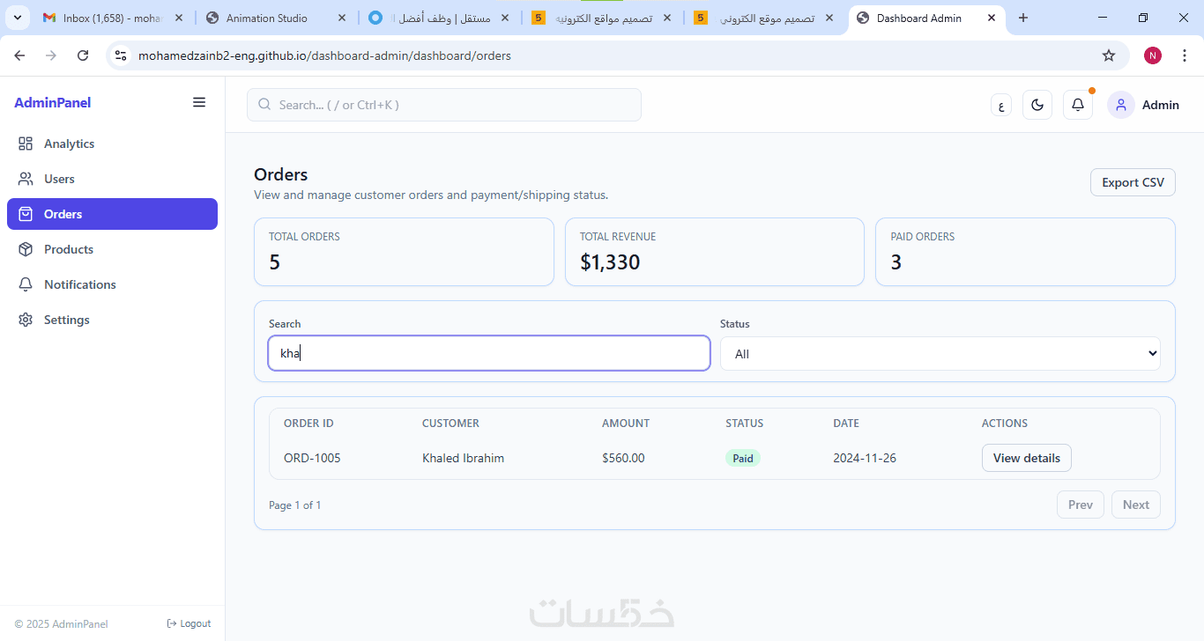Click the Logout link in sidebar footer
Viewport: 1204px width, 641px height.
189,623
